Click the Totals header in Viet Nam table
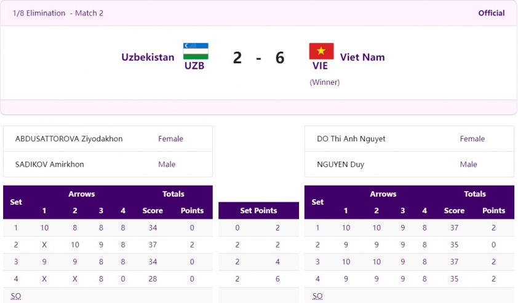 pyautogui.click(x=475, y=194)
